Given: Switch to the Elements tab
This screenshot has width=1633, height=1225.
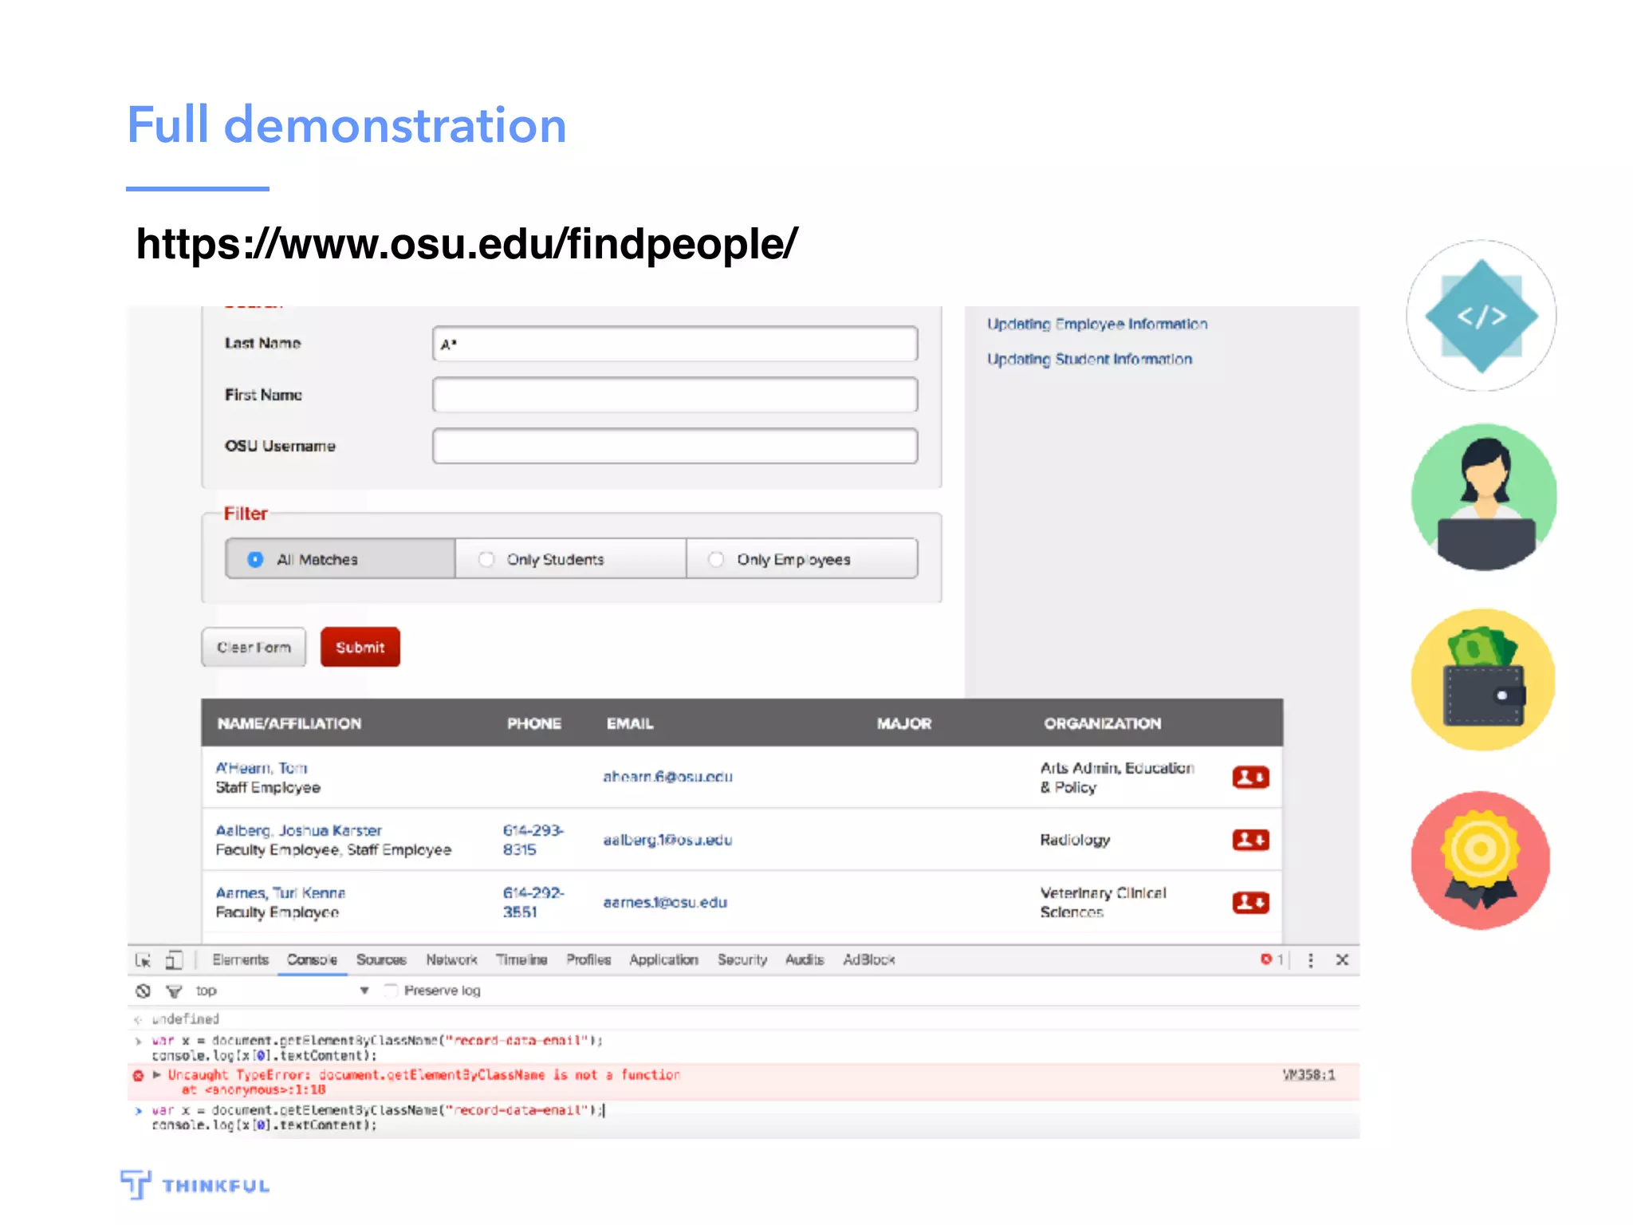Looking at the screenshot, I should [x=240, y=960].
